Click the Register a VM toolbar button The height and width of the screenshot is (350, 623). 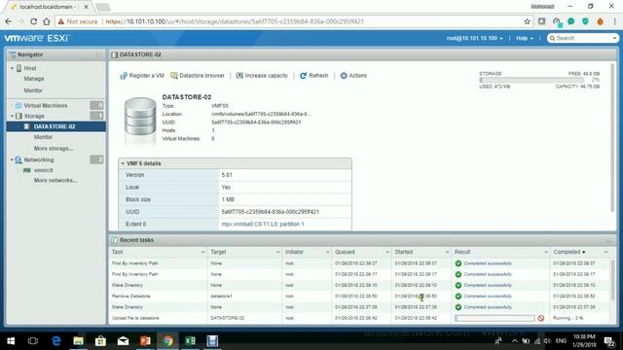point(142,76)
